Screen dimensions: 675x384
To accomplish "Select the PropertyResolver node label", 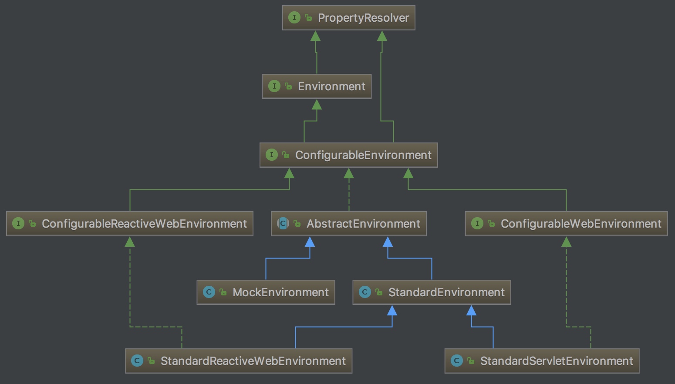I will 363,18.
